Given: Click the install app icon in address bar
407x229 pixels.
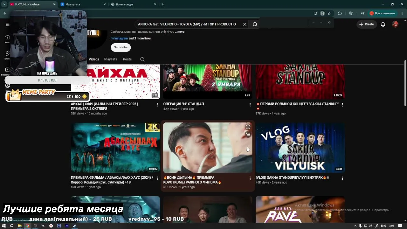Looking at the screenshot, I should [315, 13].
